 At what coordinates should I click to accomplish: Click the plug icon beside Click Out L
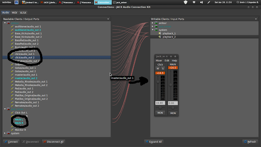click(x=12, y=113)
